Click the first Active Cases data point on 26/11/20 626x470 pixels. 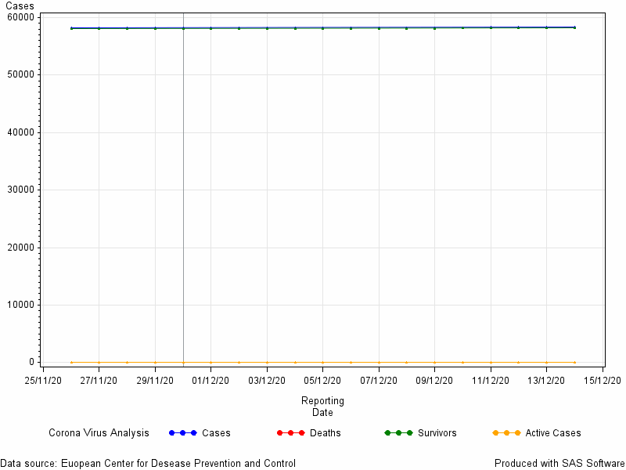[71, 362]
